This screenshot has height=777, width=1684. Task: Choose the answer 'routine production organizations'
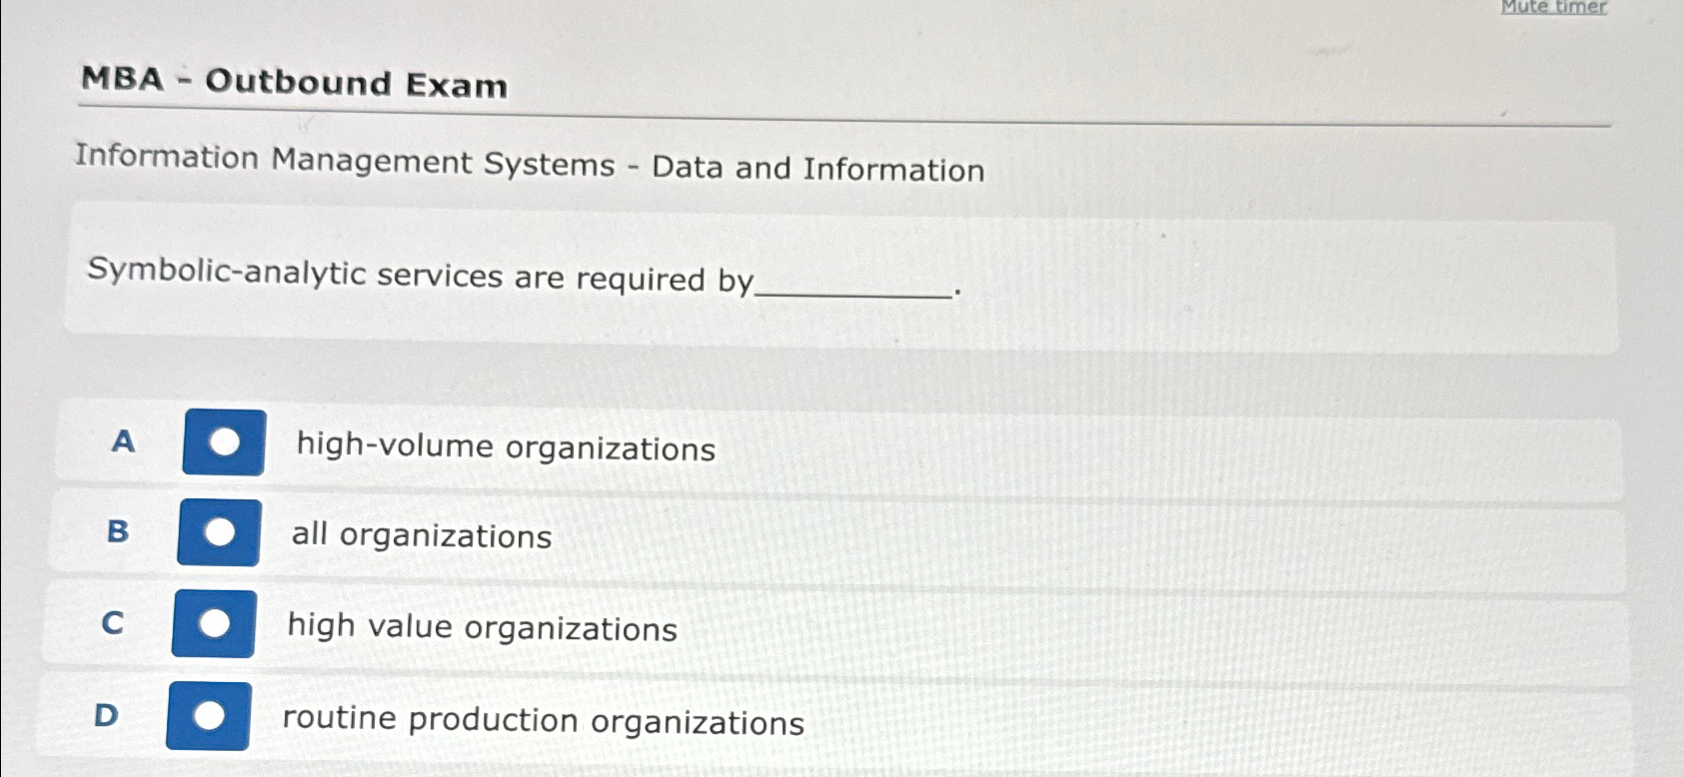pyautogui.click(x=543, y=722)
